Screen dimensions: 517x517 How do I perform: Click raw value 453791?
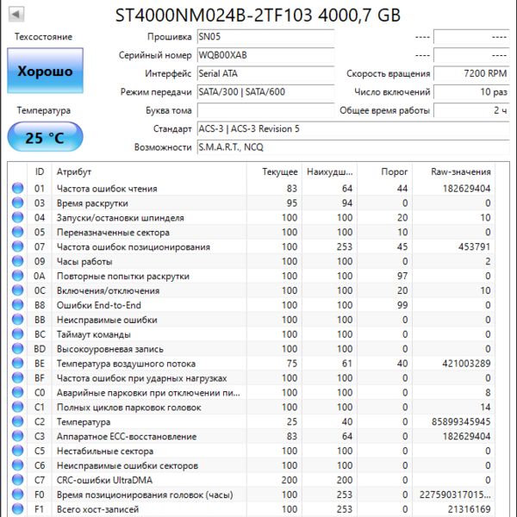(474, 246)
